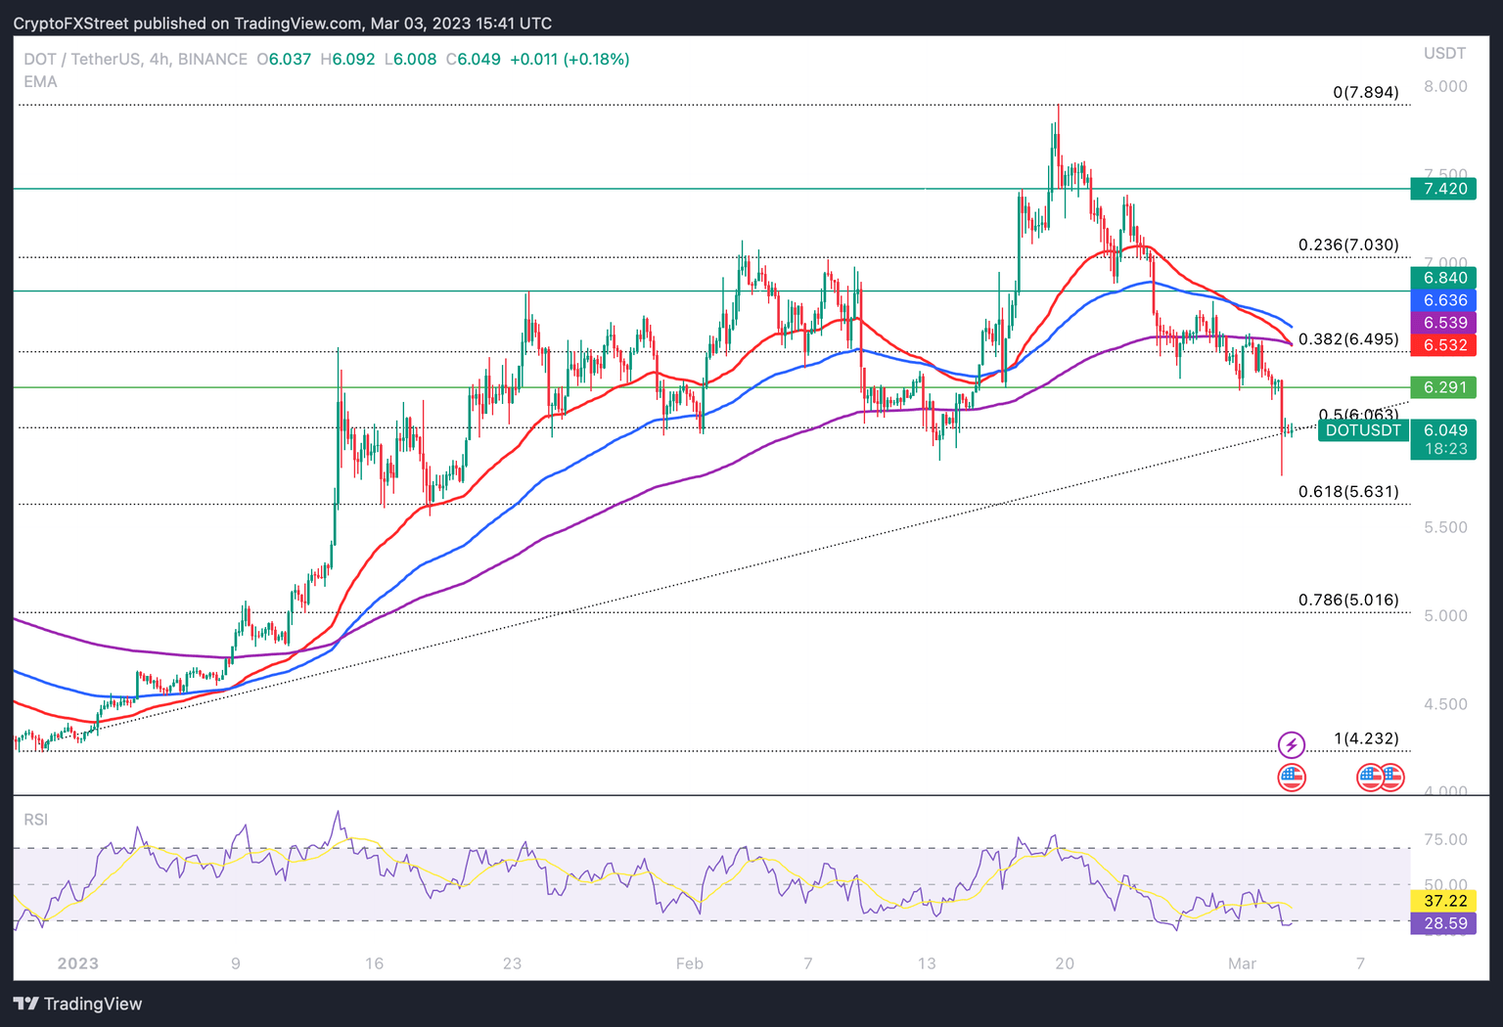The width and height of the screenshot is (1503, 1027).
Task: Click the USDT currency label
Action: (x=1445, y=54)
